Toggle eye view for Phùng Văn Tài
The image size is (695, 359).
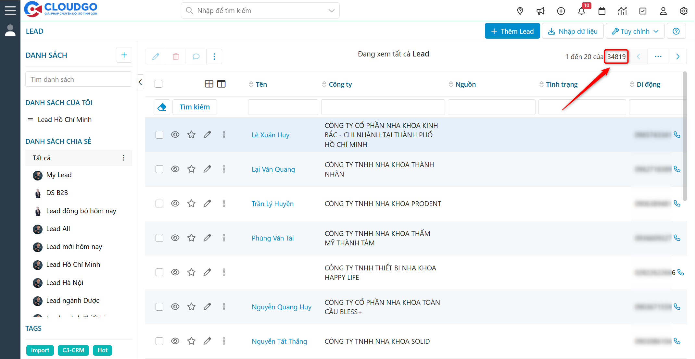click(175, 238)
